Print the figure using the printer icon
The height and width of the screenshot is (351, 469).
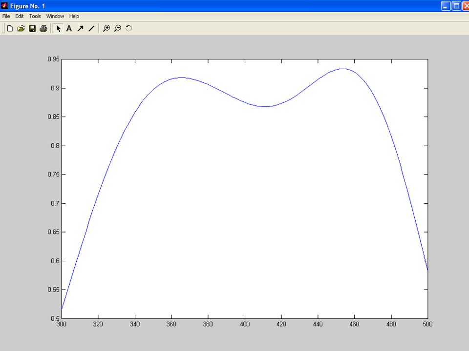tap(43, 28)
